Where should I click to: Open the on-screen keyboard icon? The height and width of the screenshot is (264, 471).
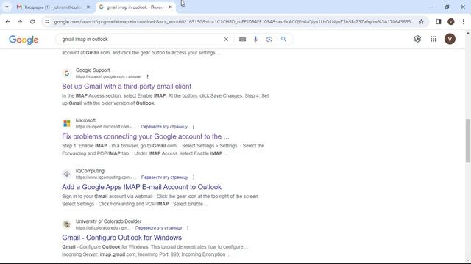point(242,39)
